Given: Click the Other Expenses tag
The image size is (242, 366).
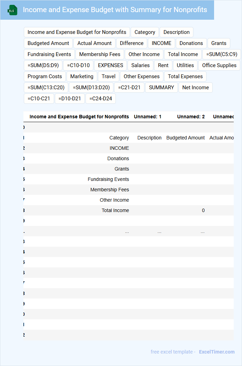Looking at the screenshot, I should (x=142, y=76).
